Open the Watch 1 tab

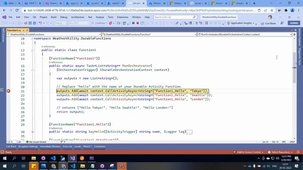[x=87, y=146]
